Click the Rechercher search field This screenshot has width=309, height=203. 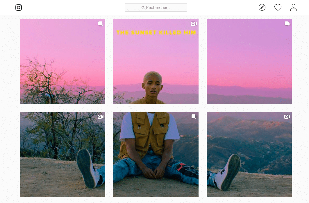(156, 8)
